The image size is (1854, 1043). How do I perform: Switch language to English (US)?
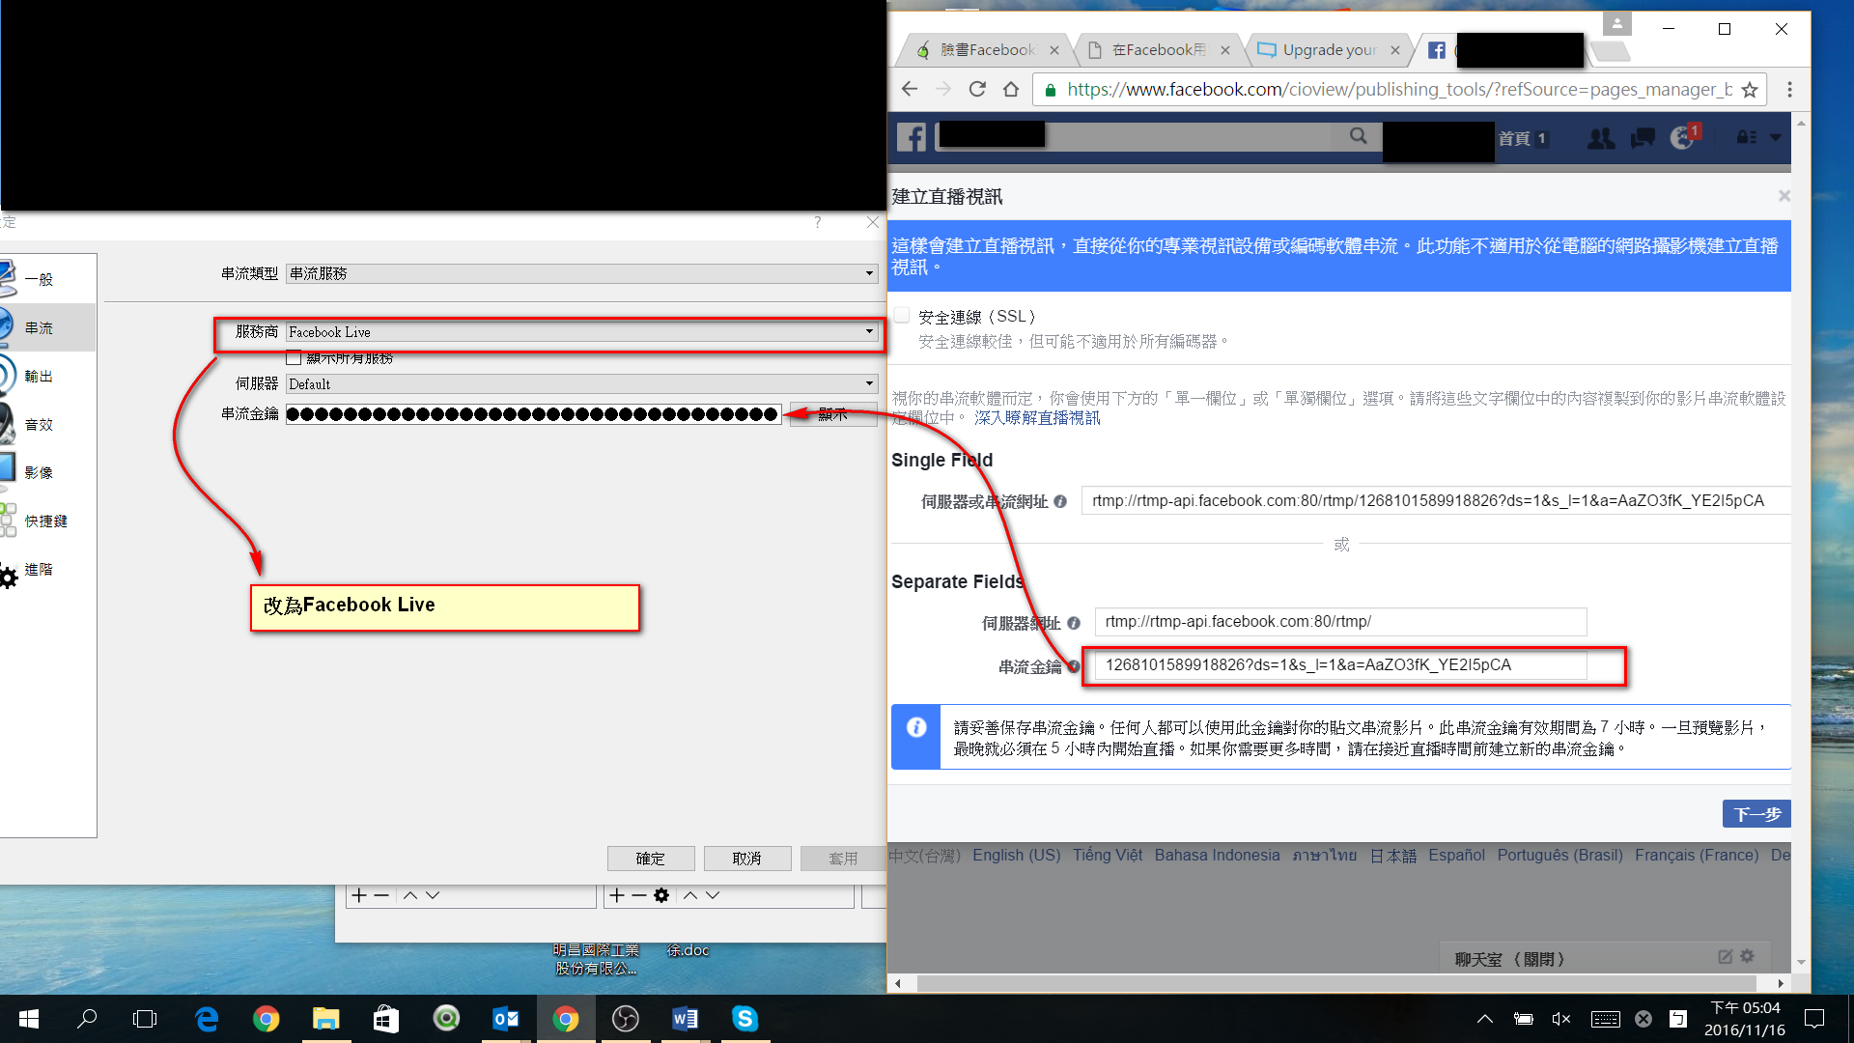[x=1016, y=855]
